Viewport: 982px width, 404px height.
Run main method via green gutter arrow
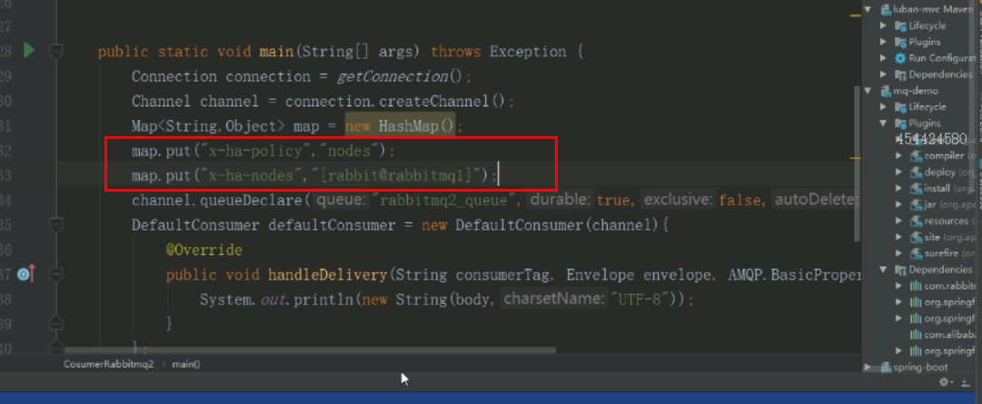pyautogui.click(x=29, y=50)
